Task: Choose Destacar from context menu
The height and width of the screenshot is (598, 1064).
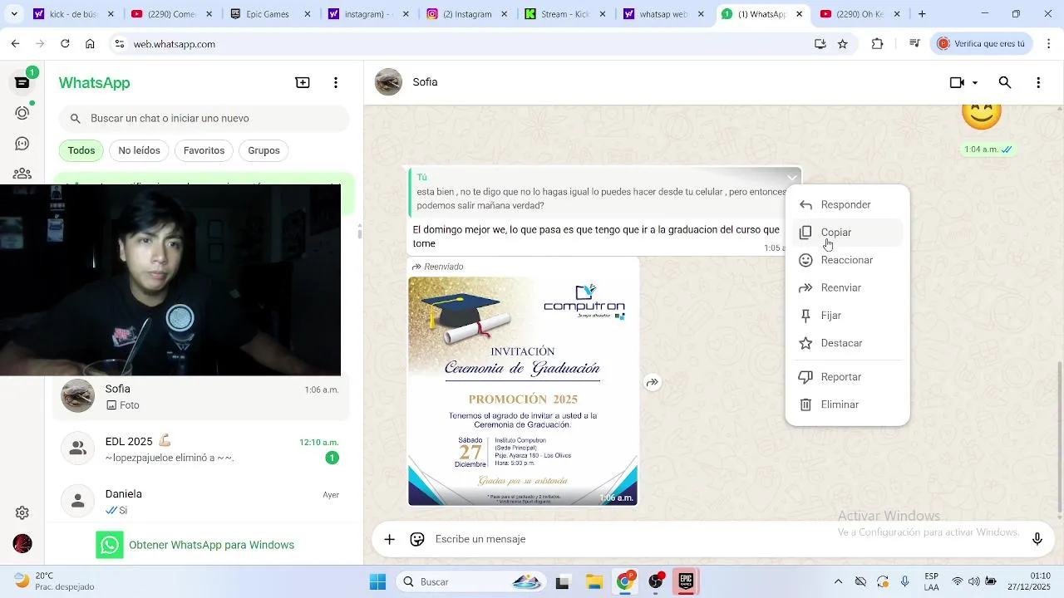Action: (847, 343)
